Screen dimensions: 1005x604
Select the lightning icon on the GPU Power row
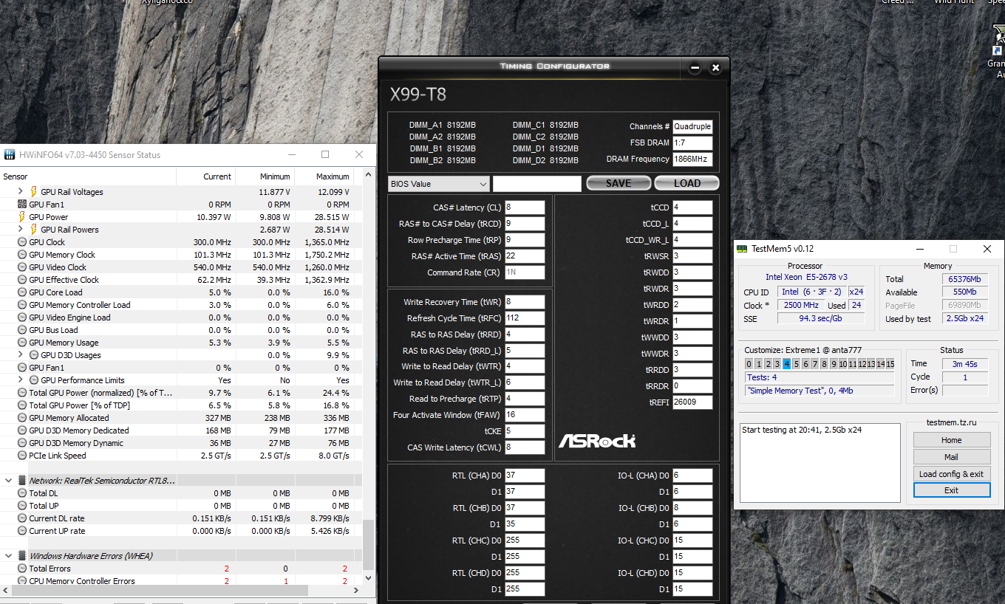coord(22,217)
